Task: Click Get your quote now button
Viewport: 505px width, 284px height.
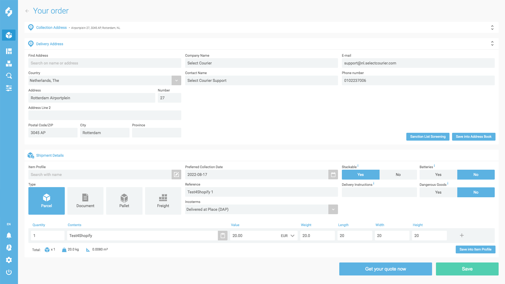Action: pos(385,269)
